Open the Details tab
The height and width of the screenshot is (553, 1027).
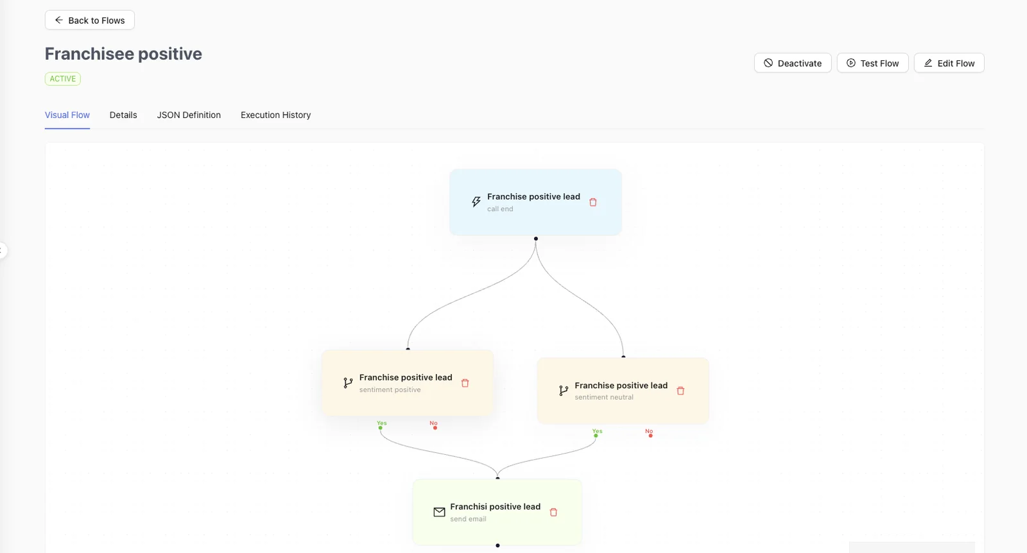(123, 115)
